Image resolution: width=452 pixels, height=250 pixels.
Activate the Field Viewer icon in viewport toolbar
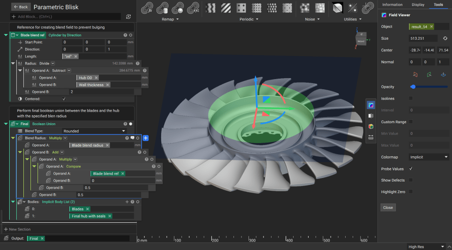point(371,105)
